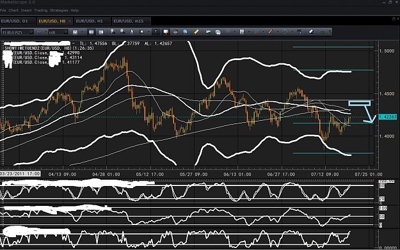Expand the save template dropdown arrow
Screen dimensions: 400x250
[x=249, y=32]
